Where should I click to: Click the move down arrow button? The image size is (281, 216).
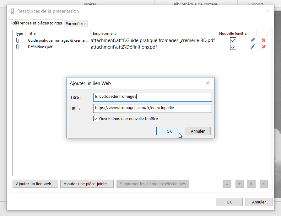tap(251, 184)
